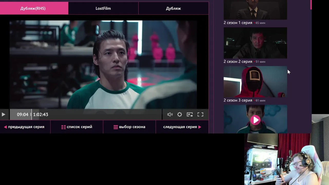Open player settings gear icon
Viewport: 329px width, 185px height.
coord(180,115)
